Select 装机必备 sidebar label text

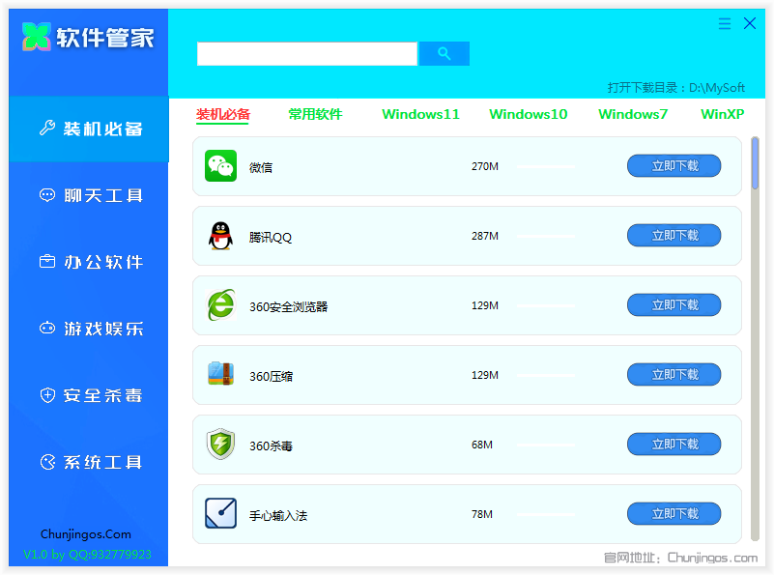tap(103, 129)
